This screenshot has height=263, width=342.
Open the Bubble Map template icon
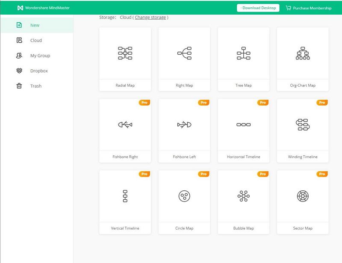tap(244, 196)
